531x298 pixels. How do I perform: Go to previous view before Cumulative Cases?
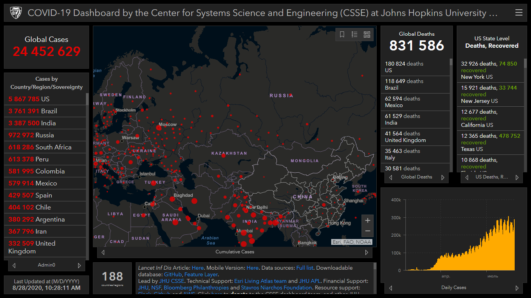[x=103, y=252]
